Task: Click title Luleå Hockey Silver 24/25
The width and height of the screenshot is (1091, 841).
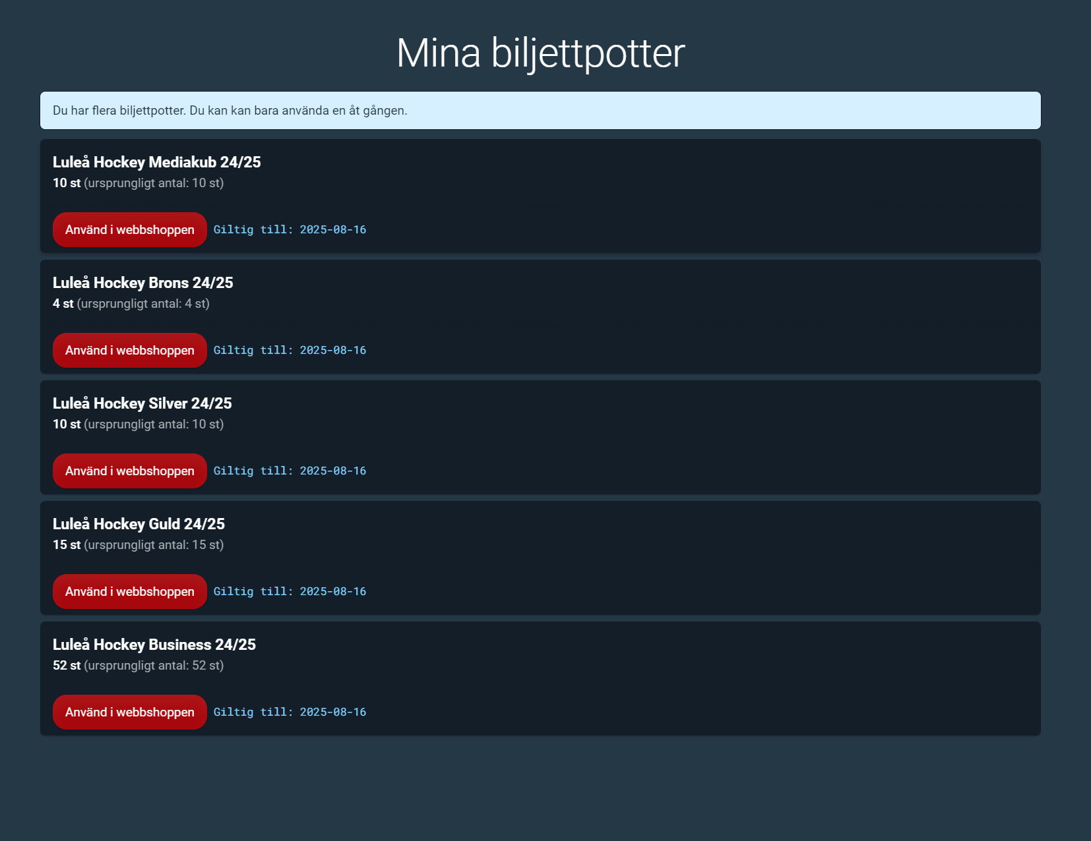Action: click(x=142, y=403)
